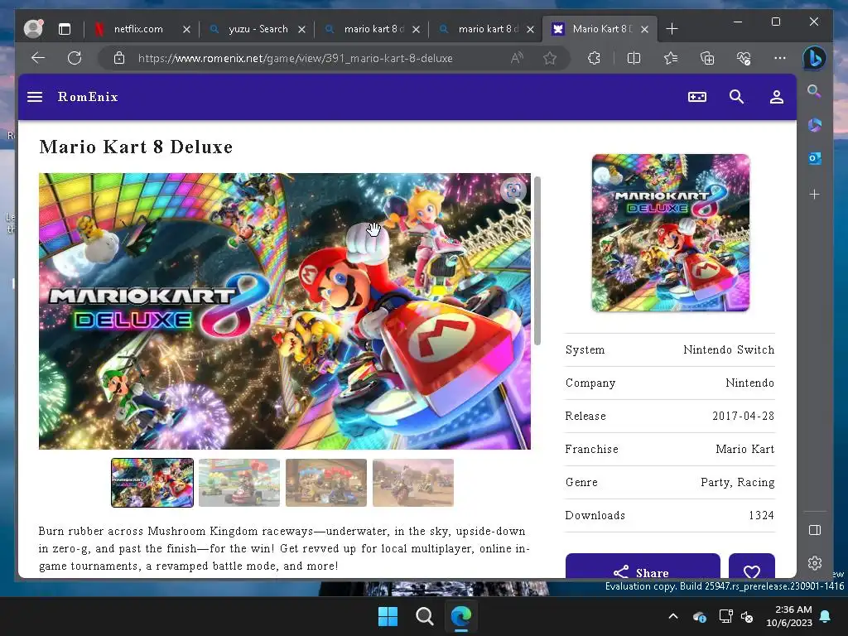This screenshot has height=636, width=848.
Task: Open the favorites list icon
Action: coord(671,58)
